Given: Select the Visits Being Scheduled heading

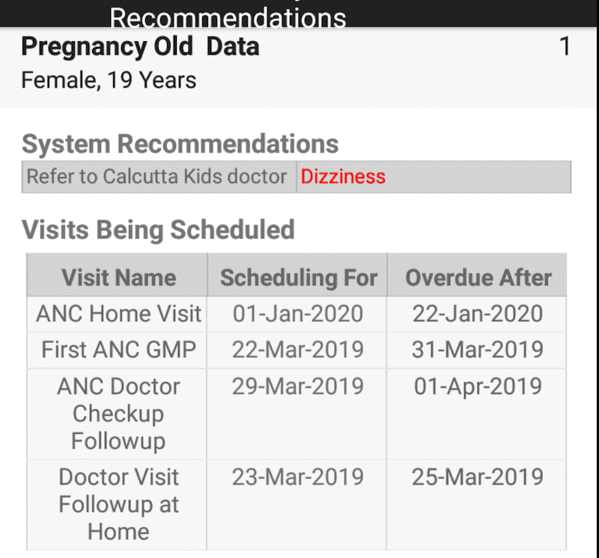Looking at the screenshot, I should (x=158, y=230).
